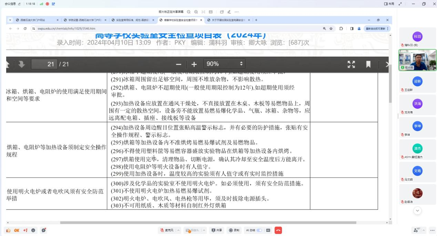Open the 90% zoom level dropdown
Screen dimensions: 437x236
coord(224,64)
